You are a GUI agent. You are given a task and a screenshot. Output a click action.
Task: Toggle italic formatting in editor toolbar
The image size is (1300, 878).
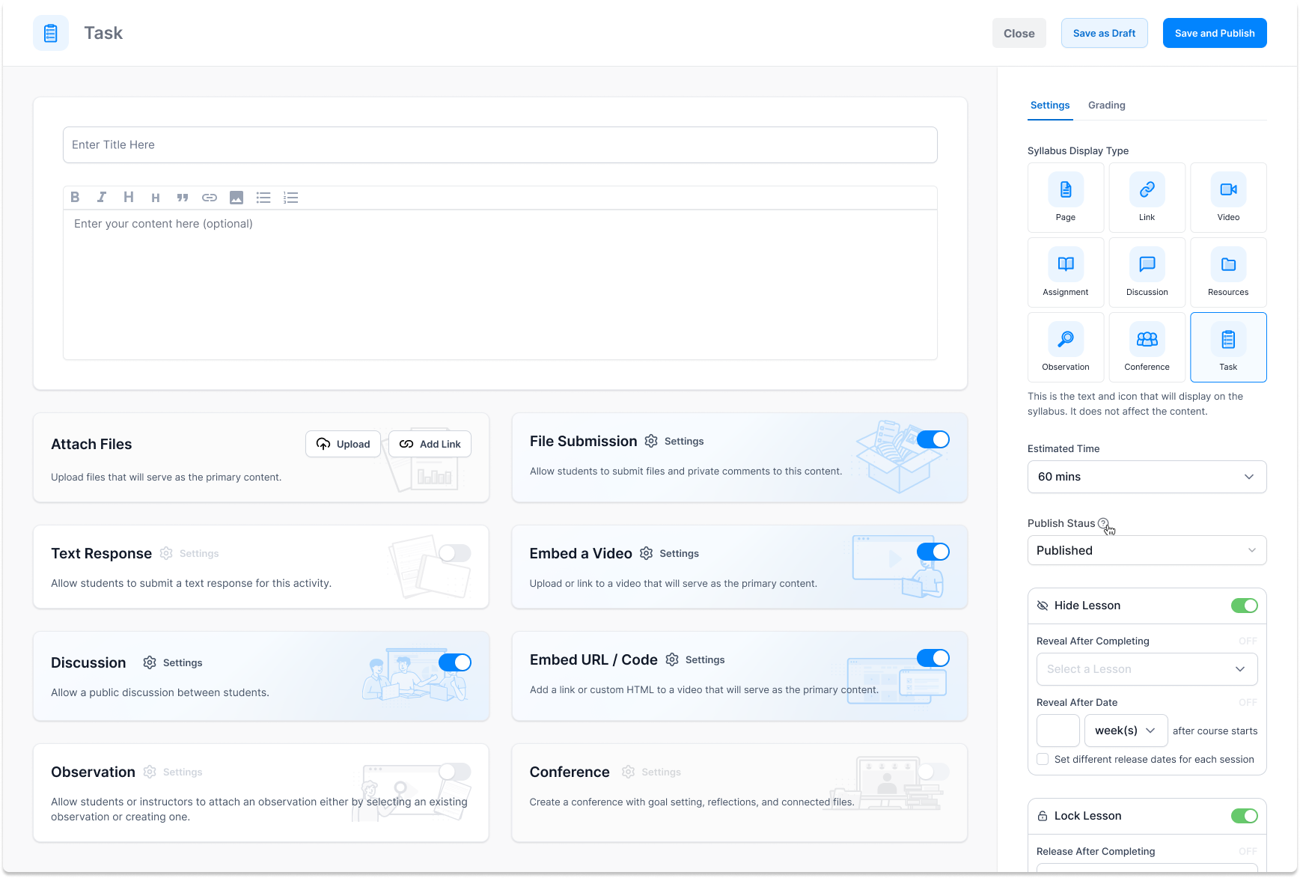(102, 198)
